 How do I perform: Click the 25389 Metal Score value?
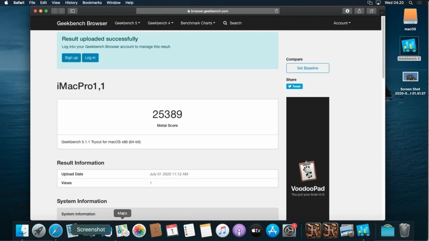point(167,114)
